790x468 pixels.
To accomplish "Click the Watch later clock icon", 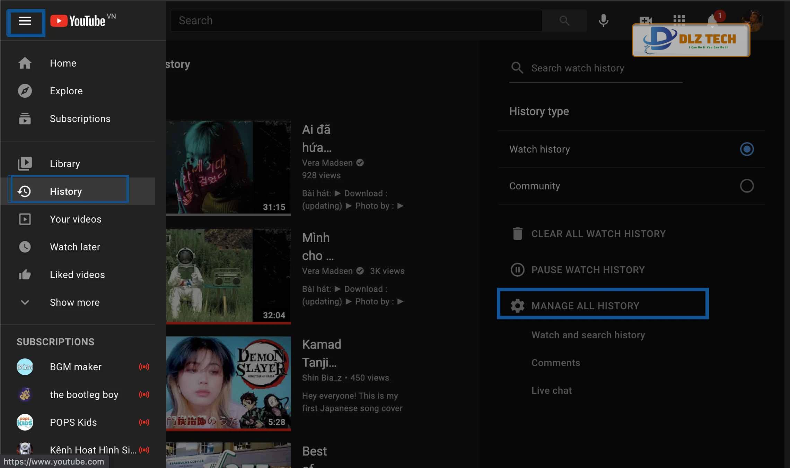I will tap(25, 247).
